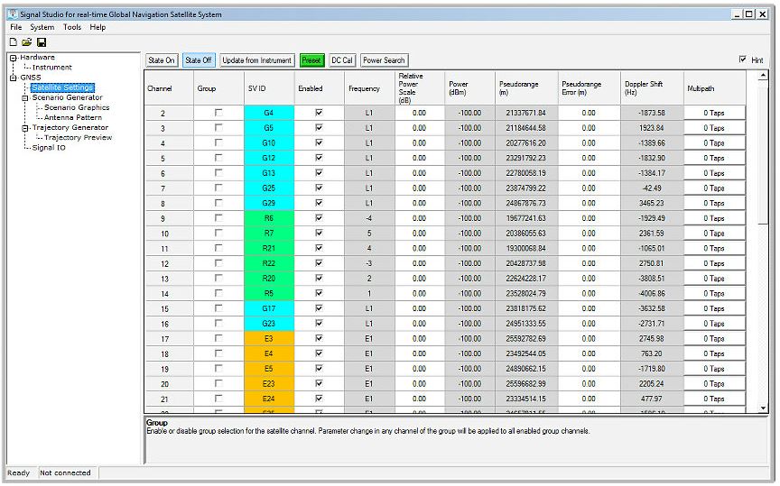Click the green R6 SV ID cell
780x486 pixels.
click(x=269, y=218)
